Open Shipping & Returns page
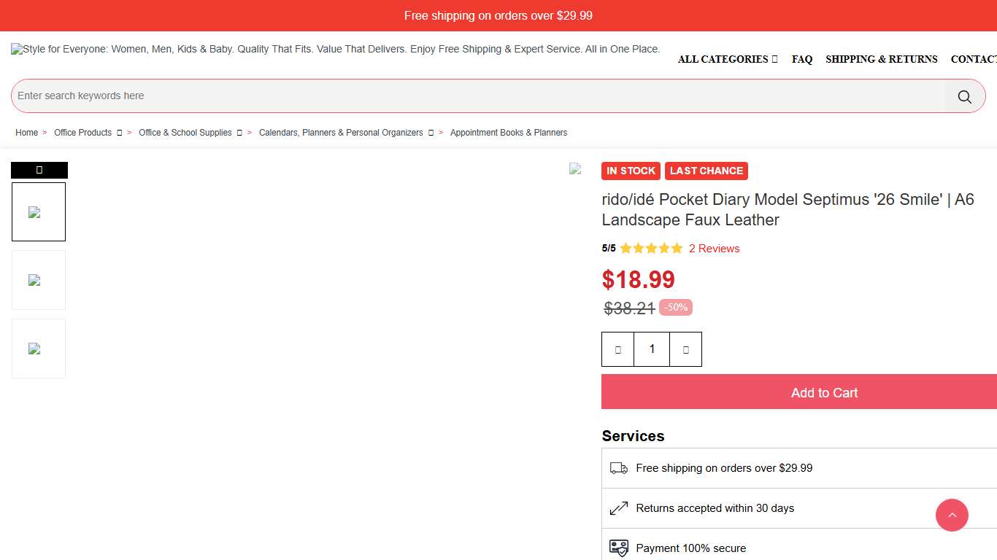This screenshot has width=997, height=560. click(x=881, y=59)
